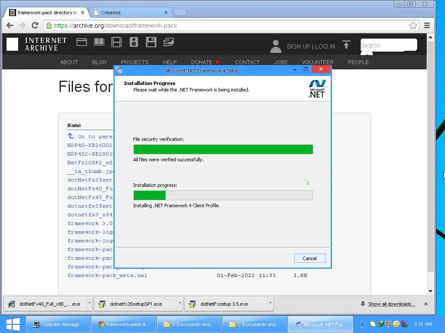Close the CollabNet tab

click(x=166, y=13)
